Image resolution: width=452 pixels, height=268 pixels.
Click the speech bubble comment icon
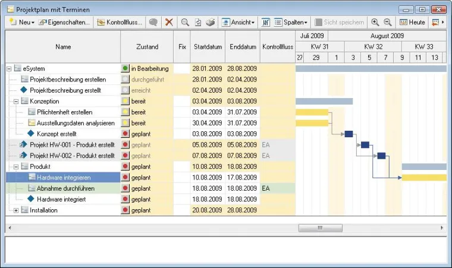pos(153,22)
